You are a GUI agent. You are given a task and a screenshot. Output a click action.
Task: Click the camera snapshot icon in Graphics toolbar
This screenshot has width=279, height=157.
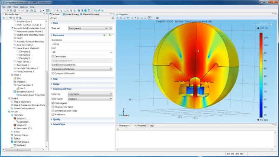coord(157,18)
